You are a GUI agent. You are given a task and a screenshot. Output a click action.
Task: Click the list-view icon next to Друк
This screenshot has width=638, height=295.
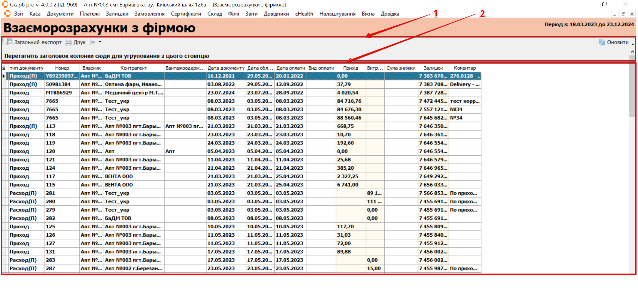pyautogui.click(x=92, y=42)
